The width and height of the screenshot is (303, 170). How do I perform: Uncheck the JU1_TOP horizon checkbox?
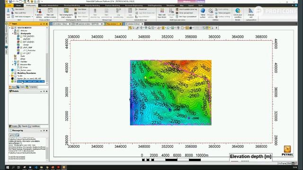point(21,47)
